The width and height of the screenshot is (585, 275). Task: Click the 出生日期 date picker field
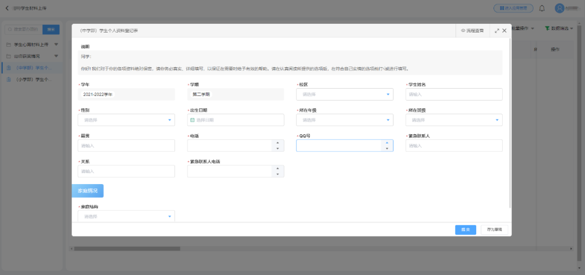click(x=236, y=120)
